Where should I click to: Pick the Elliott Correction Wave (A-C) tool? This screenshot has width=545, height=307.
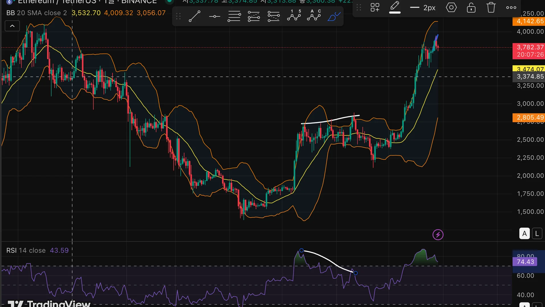tap(314, 16)
